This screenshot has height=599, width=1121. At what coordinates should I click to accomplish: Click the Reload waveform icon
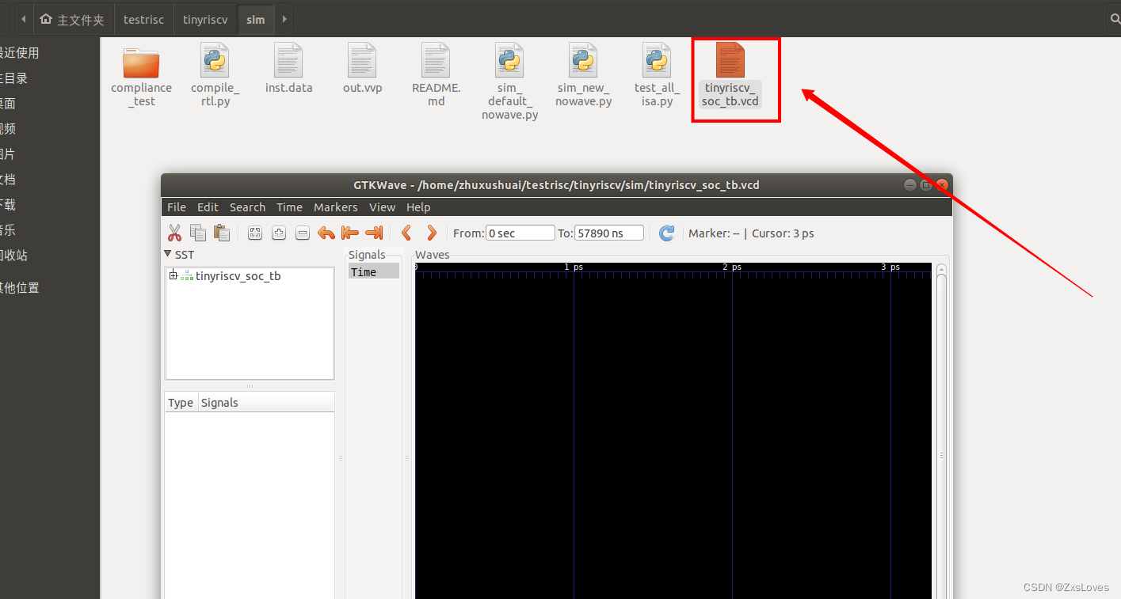pos(667,233)
